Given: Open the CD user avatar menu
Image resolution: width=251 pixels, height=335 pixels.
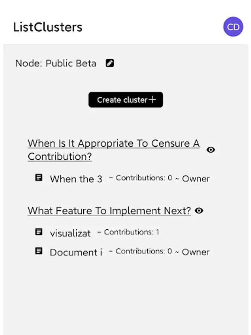Looking at the screenshot, I should coord(233,27).
